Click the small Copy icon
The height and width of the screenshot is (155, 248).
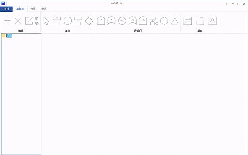point(37,19)
